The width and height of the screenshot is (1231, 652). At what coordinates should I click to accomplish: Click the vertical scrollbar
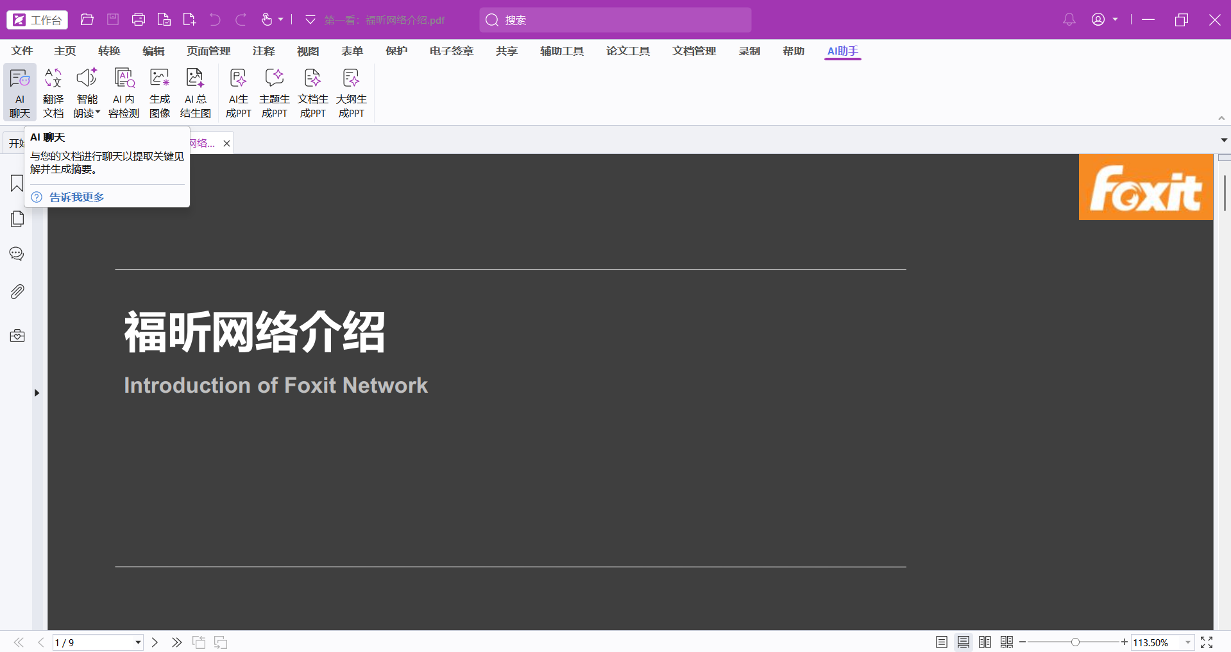coord(1224,193)
